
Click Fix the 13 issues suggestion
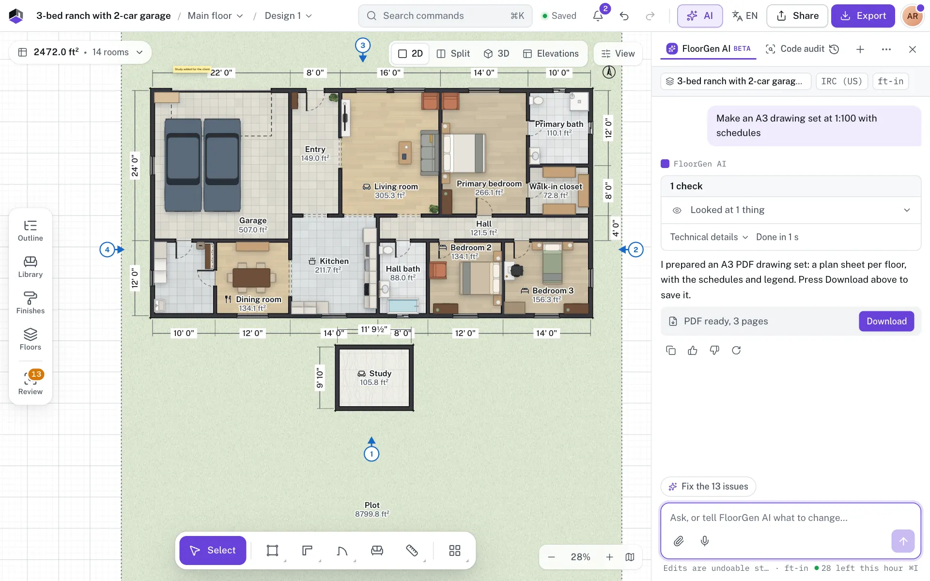click(x=708, y=487)
